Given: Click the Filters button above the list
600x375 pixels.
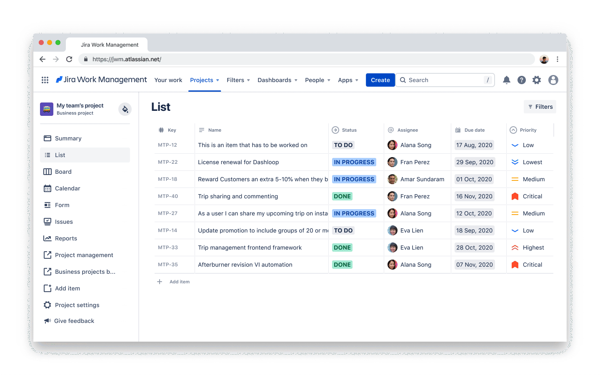Looking at the screenshot, I should pos(540,107).
